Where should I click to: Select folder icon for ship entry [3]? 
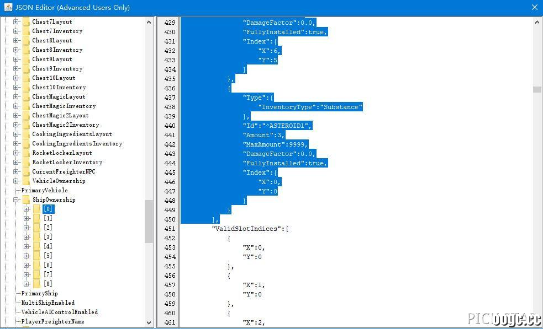tap(36, 237)
